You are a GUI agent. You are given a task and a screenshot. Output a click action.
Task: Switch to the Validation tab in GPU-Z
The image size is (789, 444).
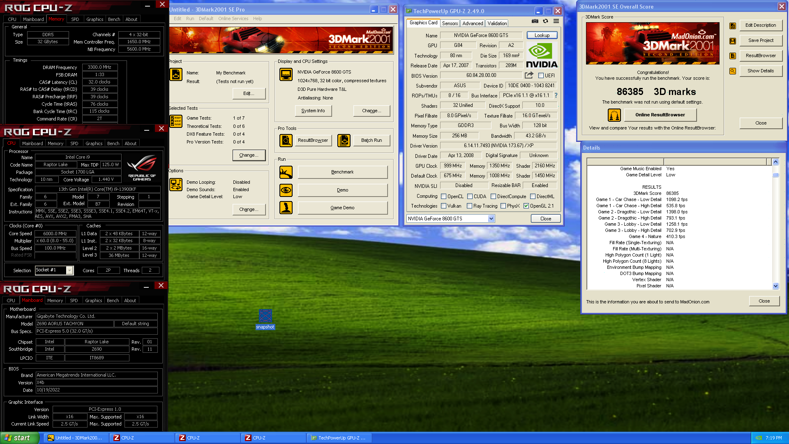click(497, 23)
